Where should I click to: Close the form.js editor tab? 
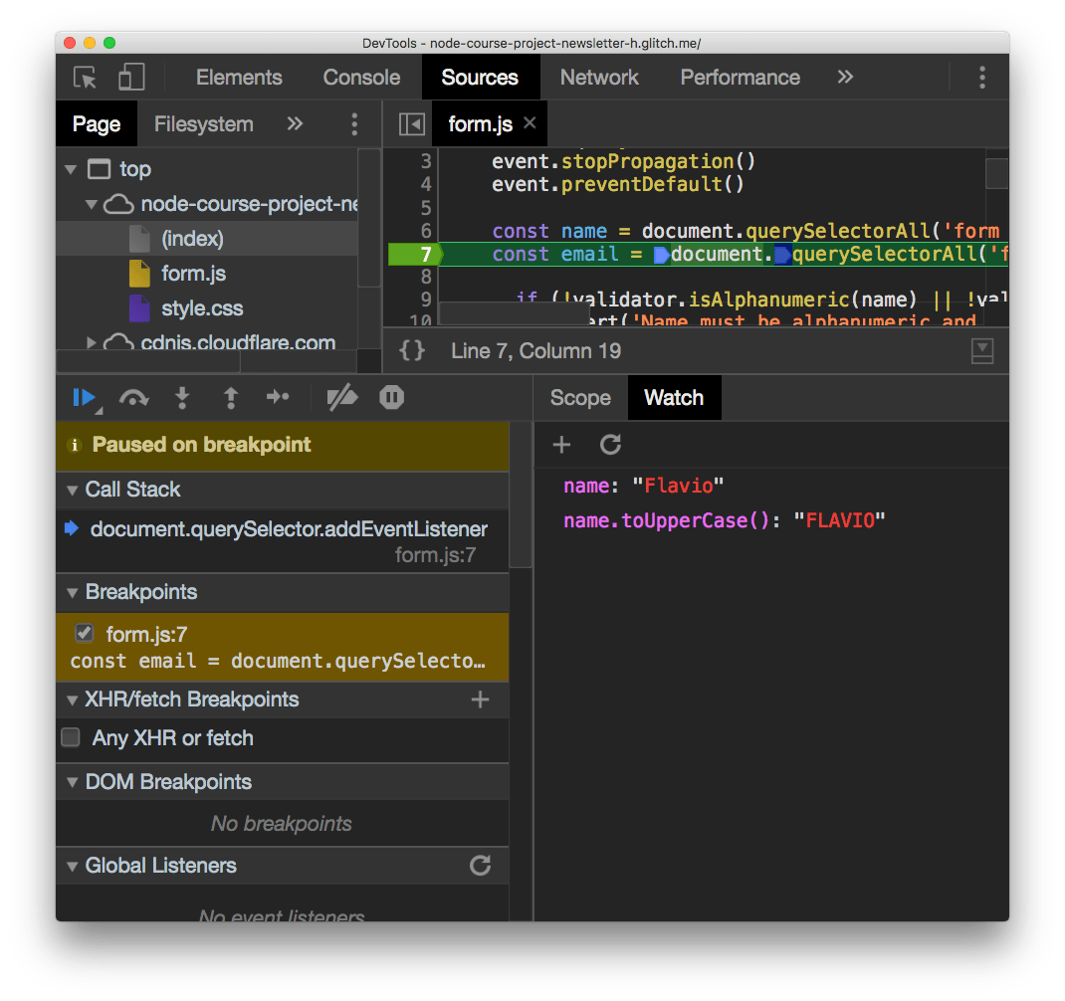(x=530, y=123)
